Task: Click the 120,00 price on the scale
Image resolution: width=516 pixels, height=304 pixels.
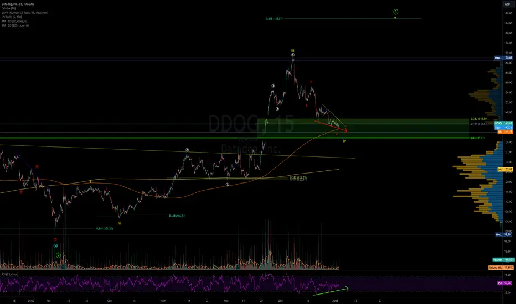Action: click(508, 182)
